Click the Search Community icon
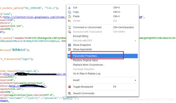The image size is (176, 103). click(70, 93)
